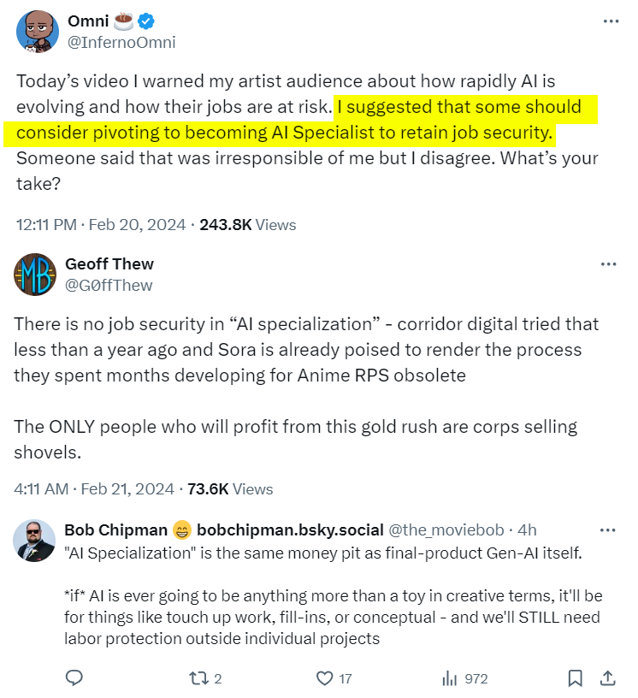The image size is (638, 698).
Task: Bookmark Bob Chipman's post
Action: (x=576, y=678)
